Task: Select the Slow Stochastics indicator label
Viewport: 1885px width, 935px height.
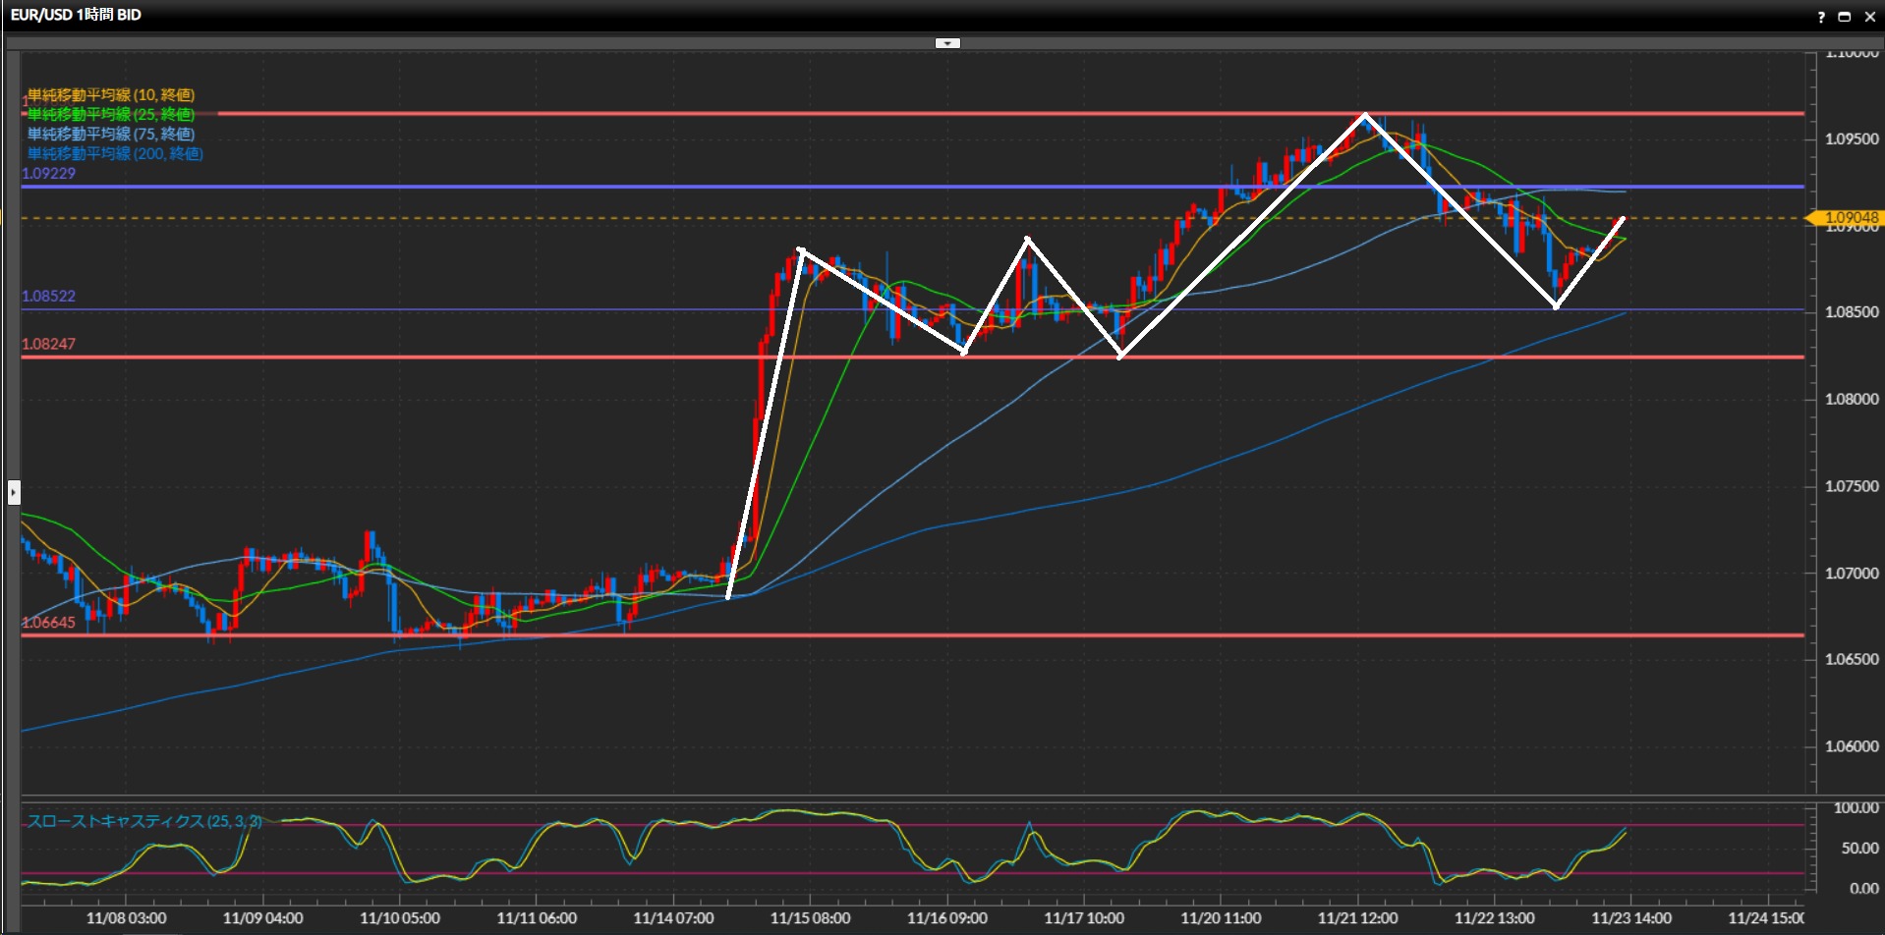Action: pos(143,821)
